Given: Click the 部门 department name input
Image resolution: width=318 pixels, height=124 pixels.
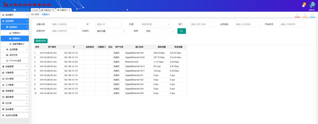Looking at the screenshot, I should click(x=203, y=24).
